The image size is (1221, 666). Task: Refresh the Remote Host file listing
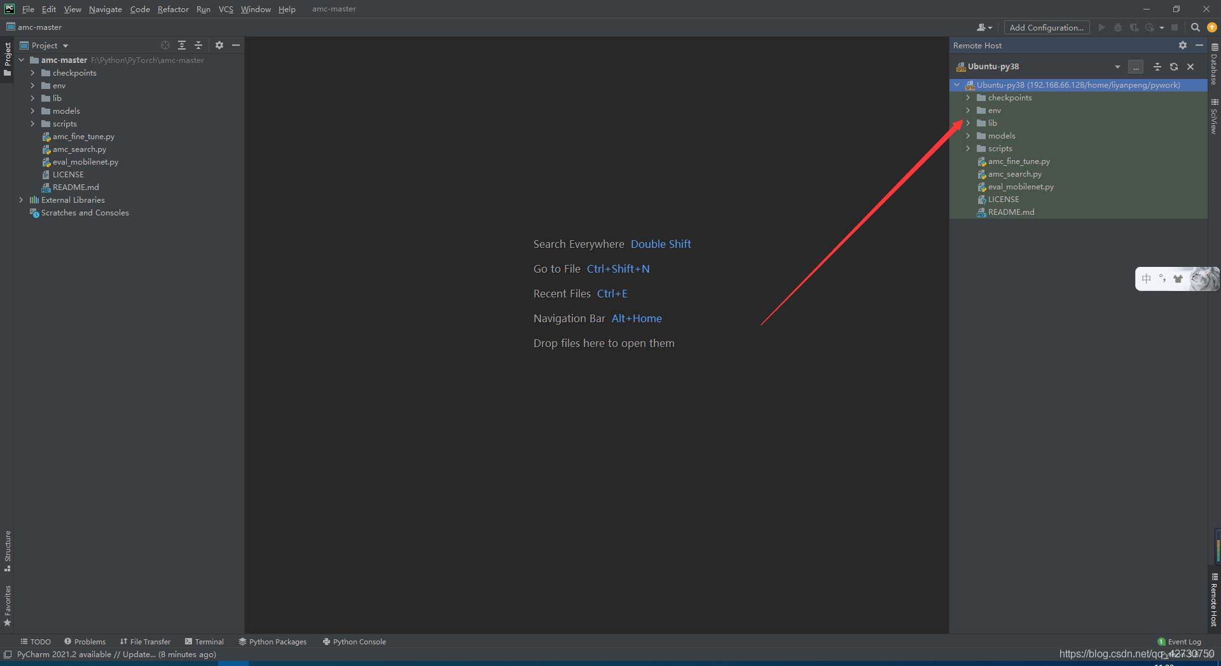point(1174,67)
